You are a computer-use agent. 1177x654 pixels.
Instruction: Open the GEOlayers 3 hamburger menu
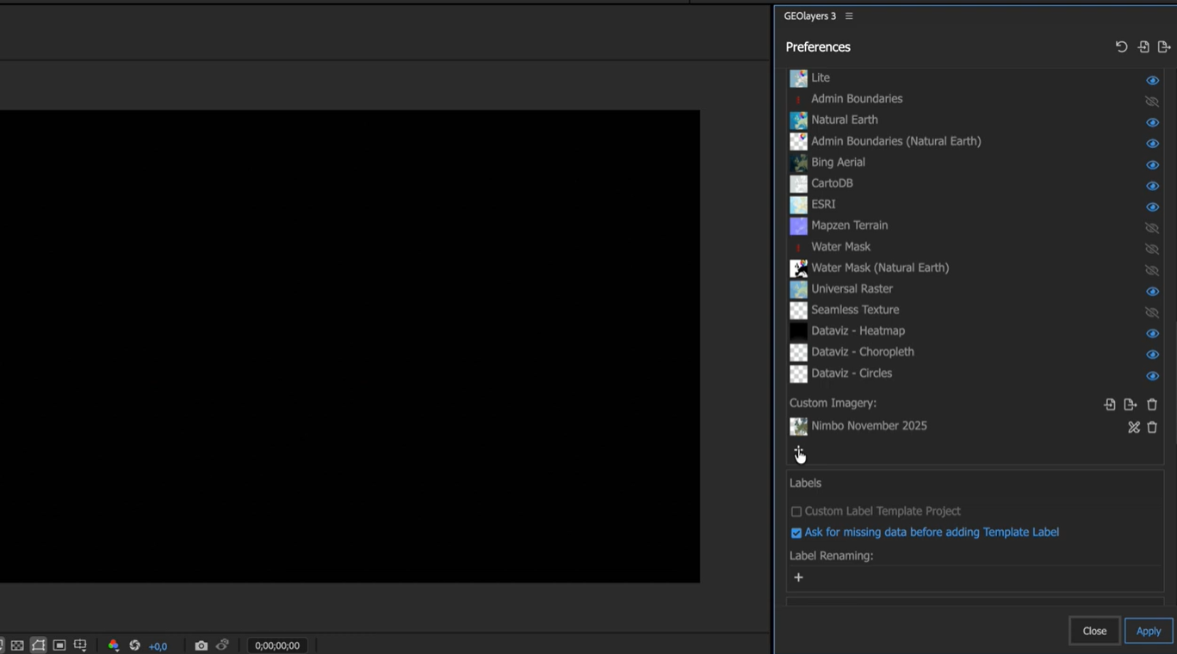click(849, 15)
